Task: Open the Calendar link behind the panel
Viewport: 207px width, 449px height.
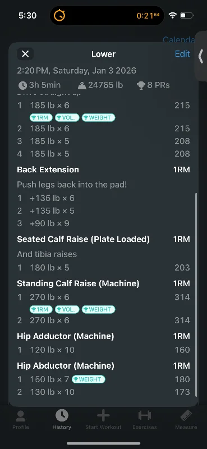Action: click(179, 40)
